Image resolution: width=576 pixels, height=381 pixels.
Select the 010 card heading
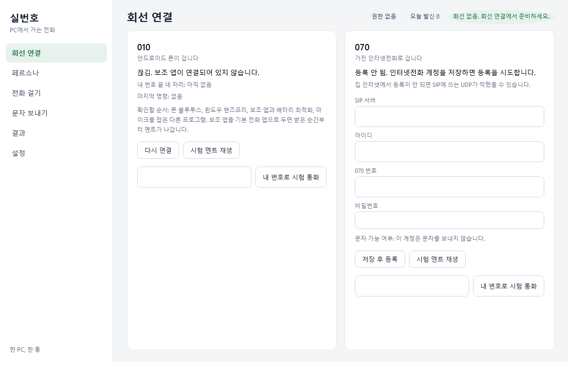coord(144,47)
